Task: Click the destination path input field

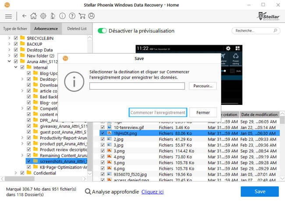Action: pyautogui.click(x=137, y=86)
